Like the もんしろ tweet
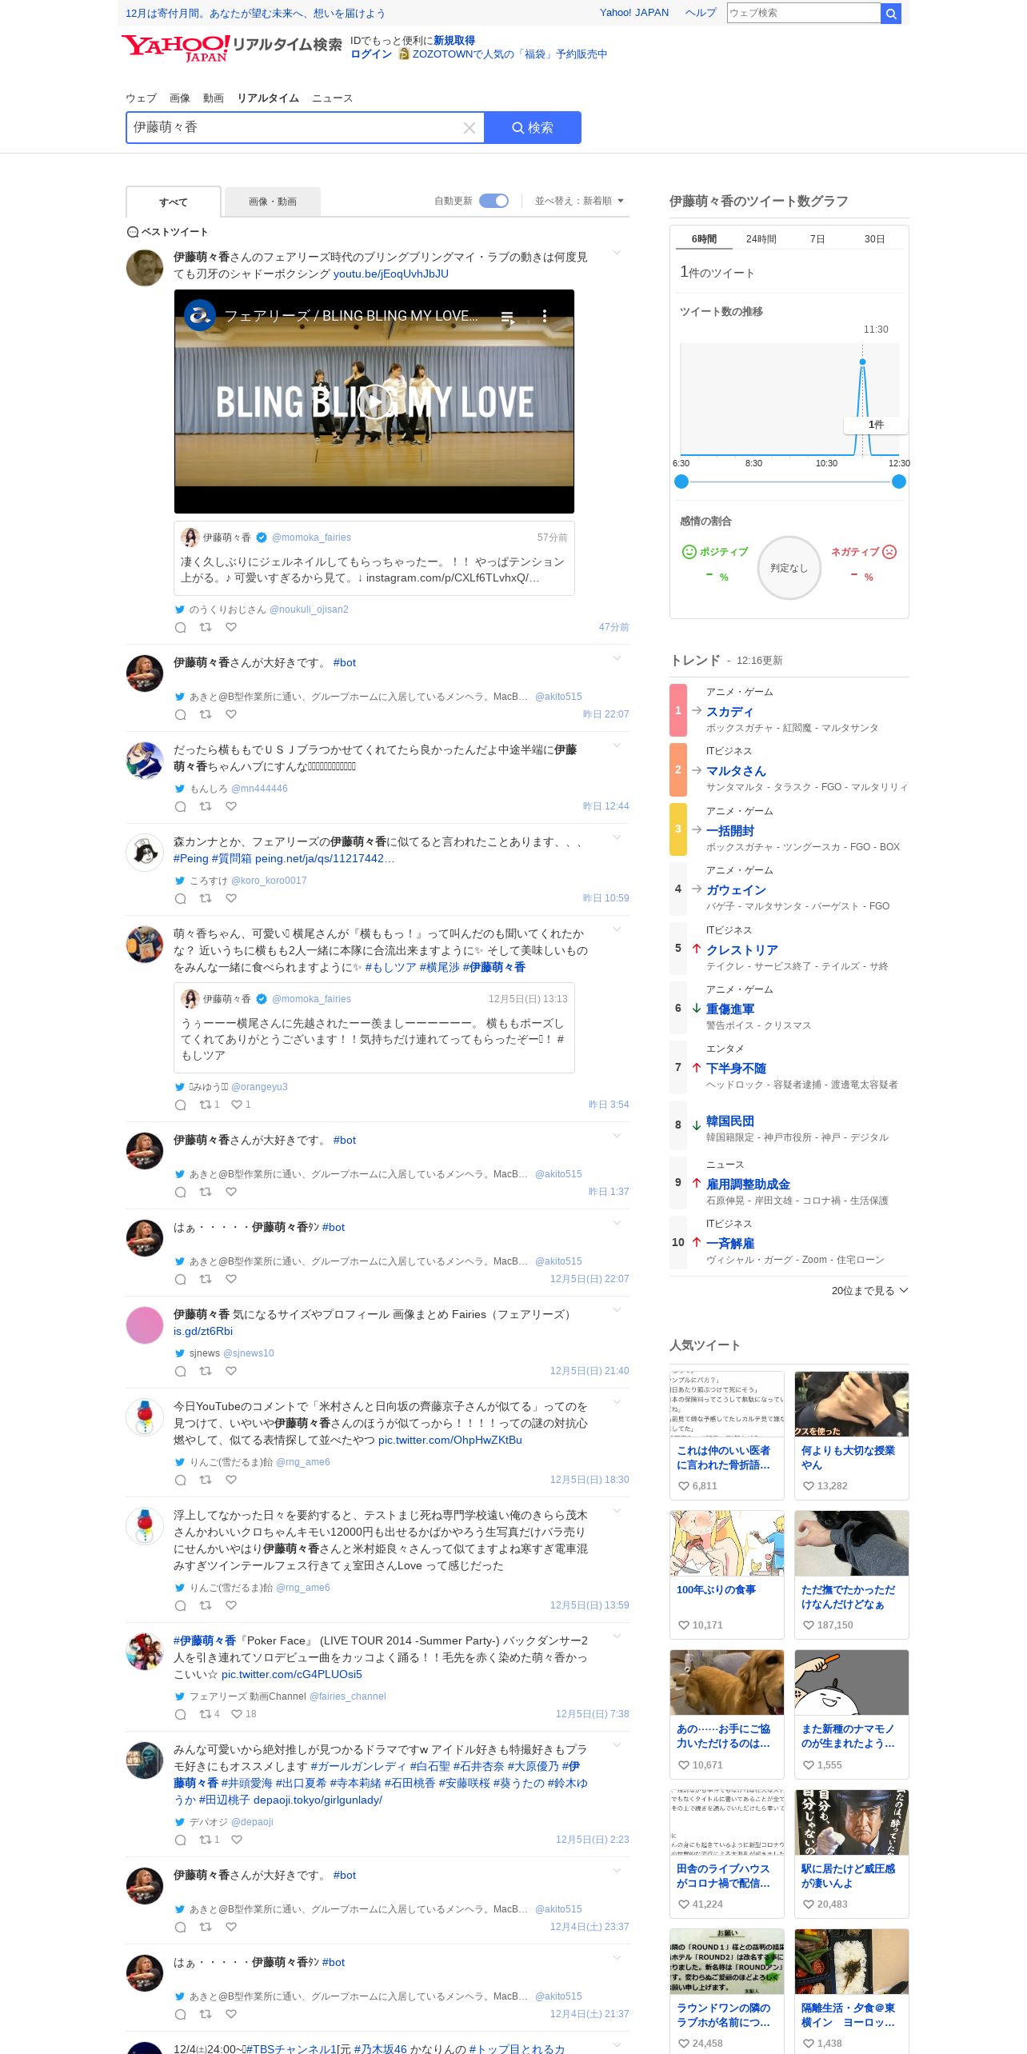Image resolution: width=1027 pixels, height=2054 pixels. click(231, 806)
